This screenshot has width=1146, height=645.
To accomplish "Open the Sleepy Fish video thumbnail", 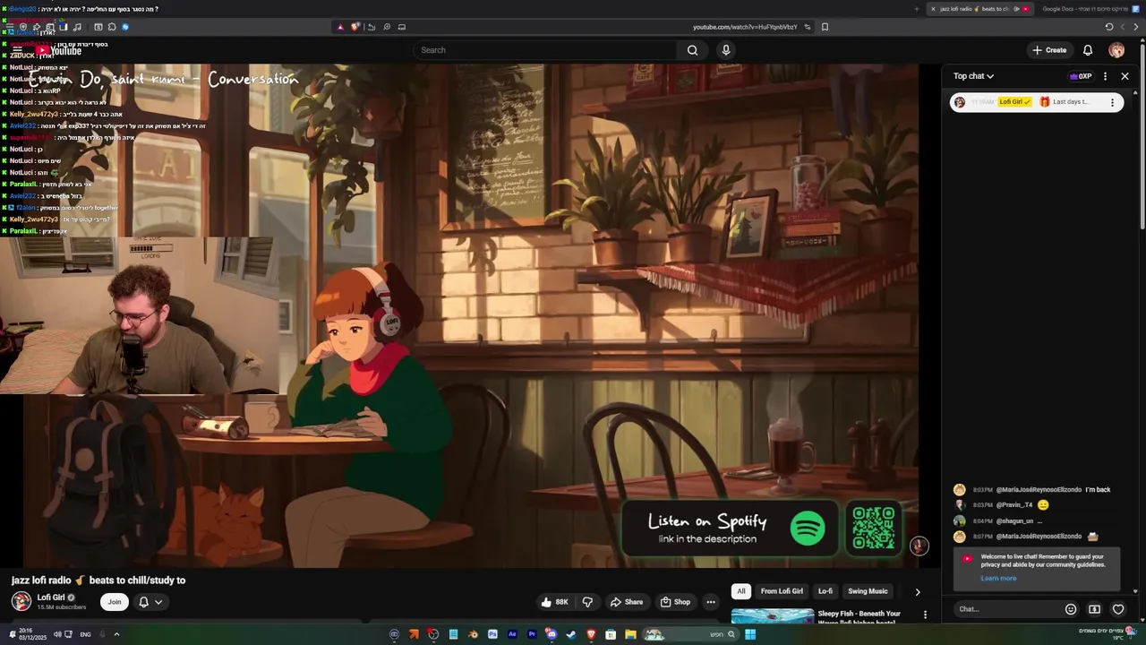I will pyautogui.click(x=773, y=617).
